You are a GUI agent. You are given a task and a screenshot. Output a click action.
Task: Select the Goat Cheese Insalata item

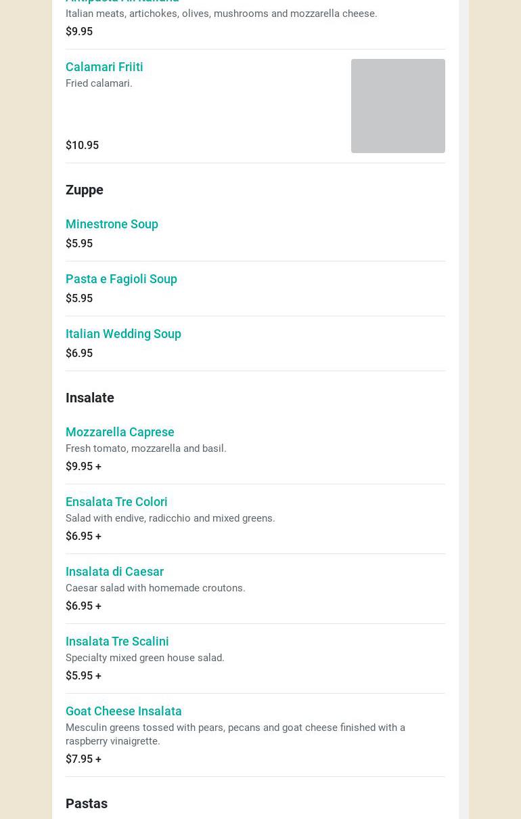point(123,711)
